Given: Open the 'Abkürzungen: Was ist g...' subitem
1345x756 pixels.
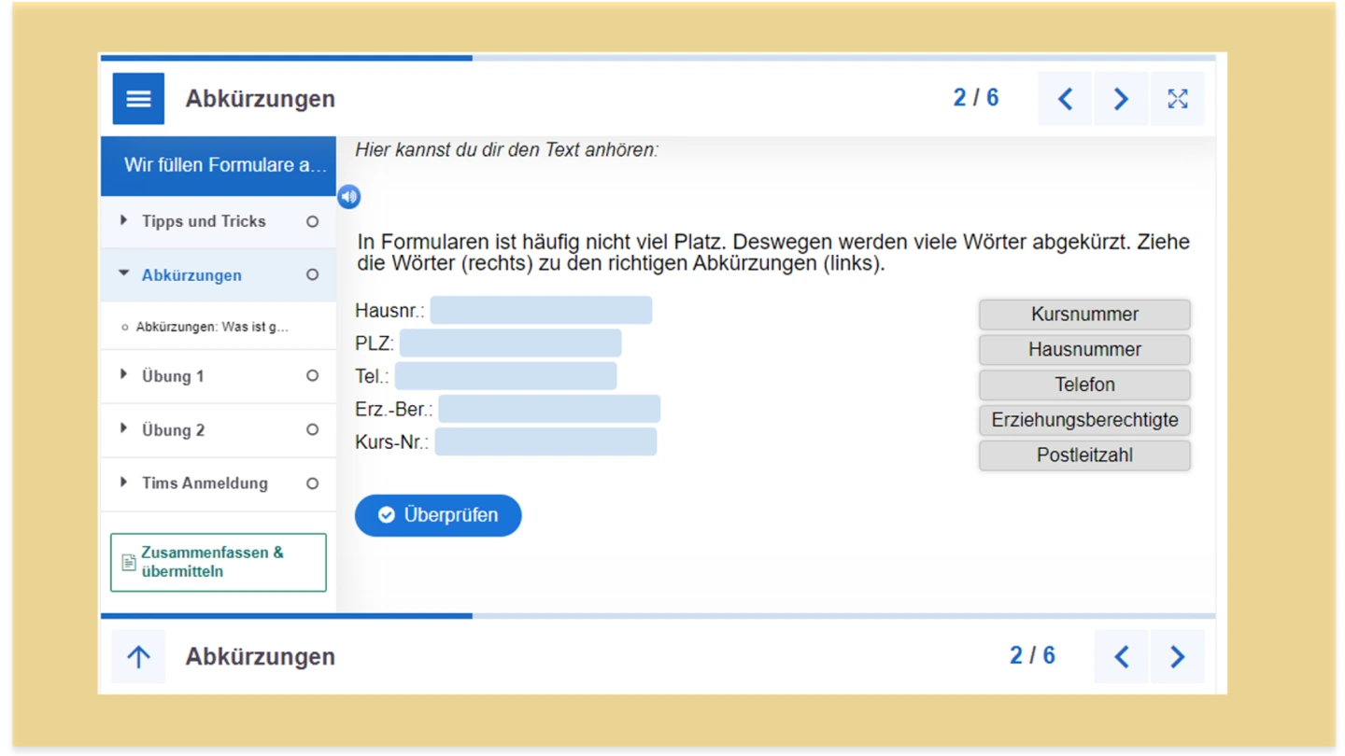Looking at the screenshot, I should pos(212,328).
